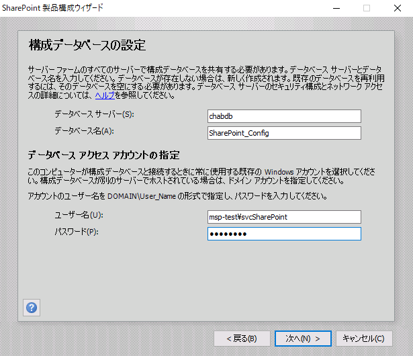Viewport: 413px width, 356px height.
Task: Click the DOMAIN\User_Name format instruction text
Action: (177, 196)
